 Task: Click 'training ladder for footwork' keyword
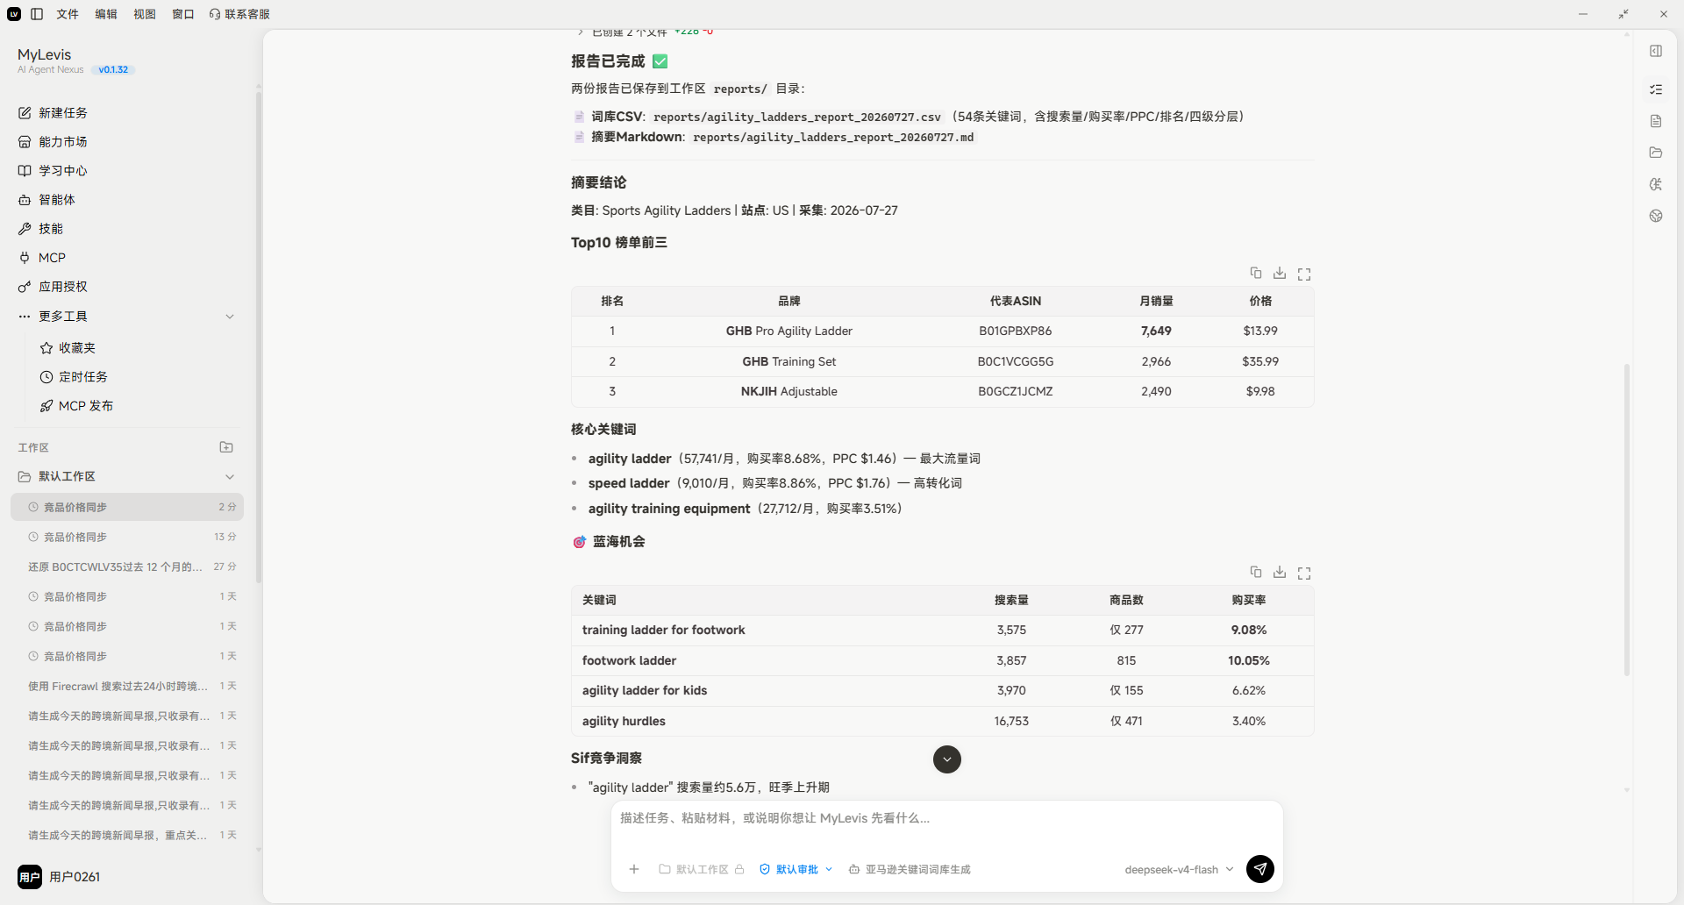coord(664,630)
